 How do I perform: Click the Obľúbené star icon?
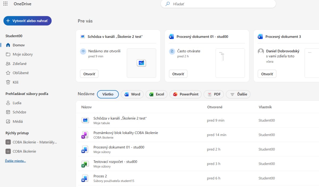tap(8, 73)
